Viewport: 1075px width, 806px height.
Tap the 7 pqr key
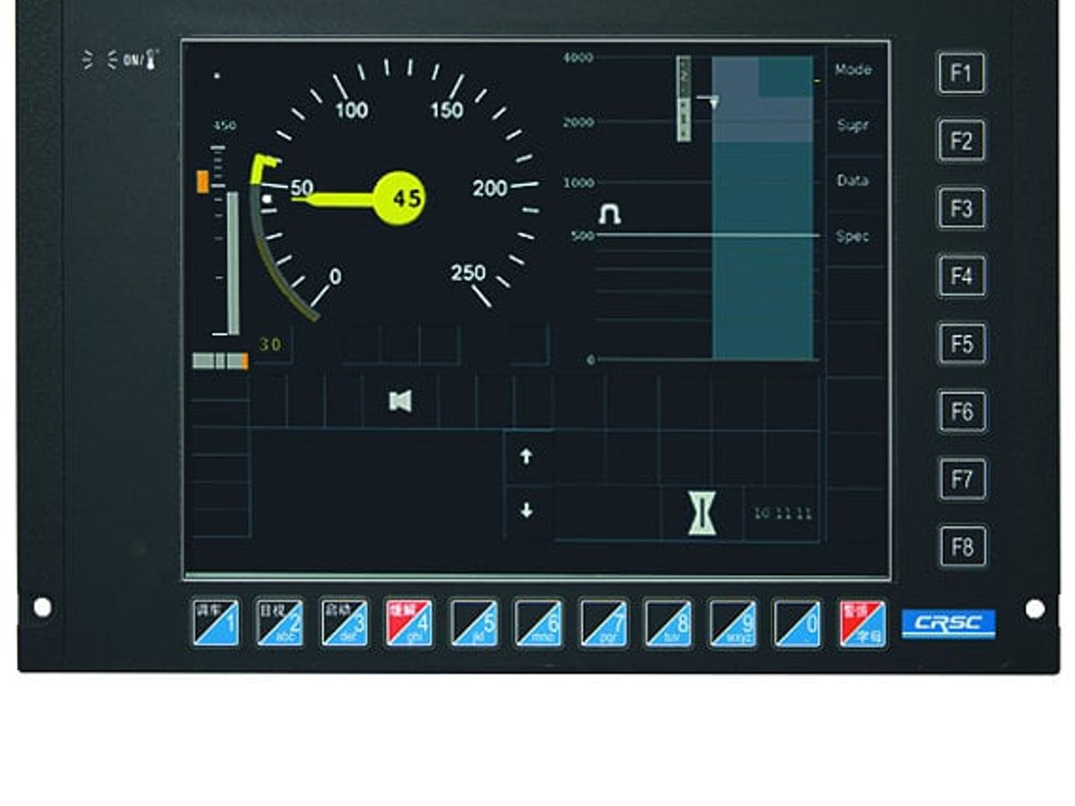604,623
